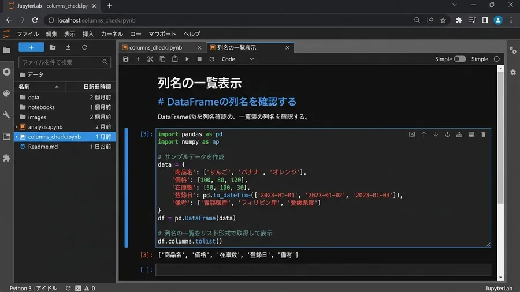Insert cell below icon in cell toolbar
Screen dimensions: 520x292
(471, 134)
